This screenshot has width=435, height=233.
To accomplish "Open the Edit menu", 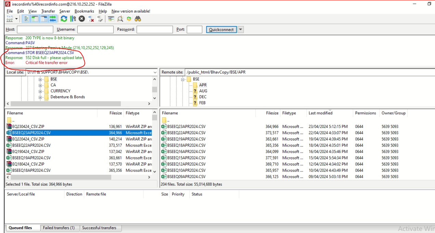I will [21, 11].
